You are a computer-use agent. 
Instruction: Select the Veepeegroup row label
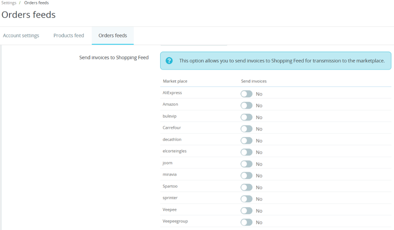(x=175, y=221)
